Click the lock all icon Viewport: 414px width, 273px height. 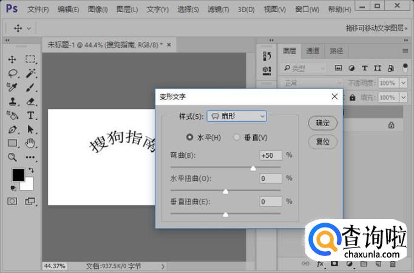click(x=352, y=98)
